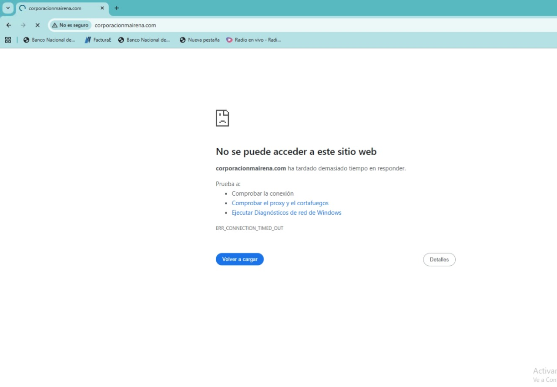This screenshot has height=387, width=557.
Task: Open the 'Radio en vivo' bookmark
Action: point(254,40)
